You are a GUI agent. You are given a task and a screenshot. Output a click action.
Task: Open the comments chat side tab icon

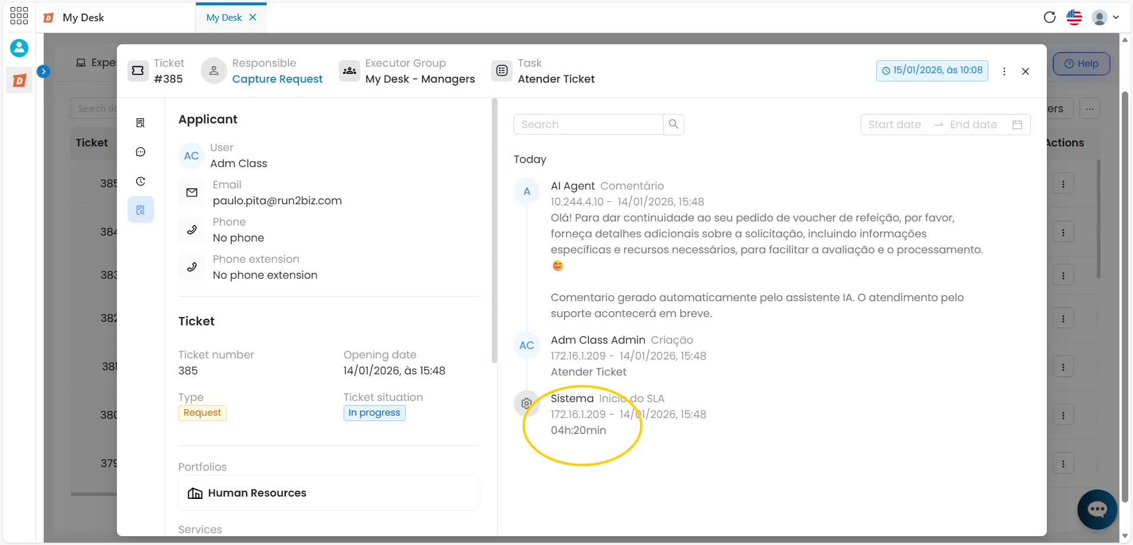coord(141,152)
